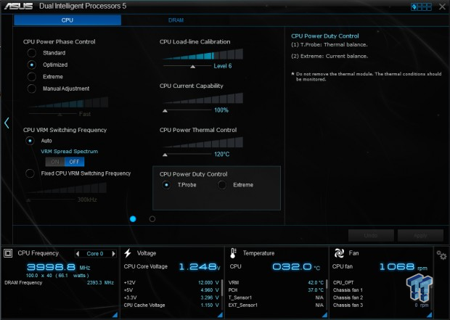450x320 pixels.
Task: Go to first settings page dot
Action: pyautogui.click(x=133, y=219)
